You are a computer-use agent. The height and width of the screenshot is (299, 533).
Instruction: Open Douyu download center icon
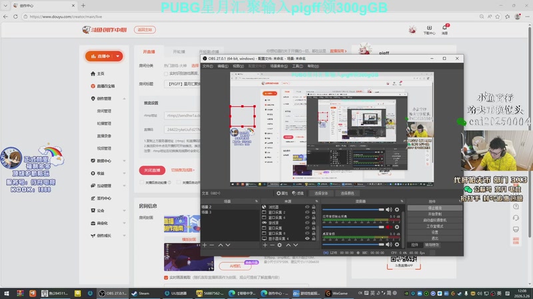click(x=429, y=30)
